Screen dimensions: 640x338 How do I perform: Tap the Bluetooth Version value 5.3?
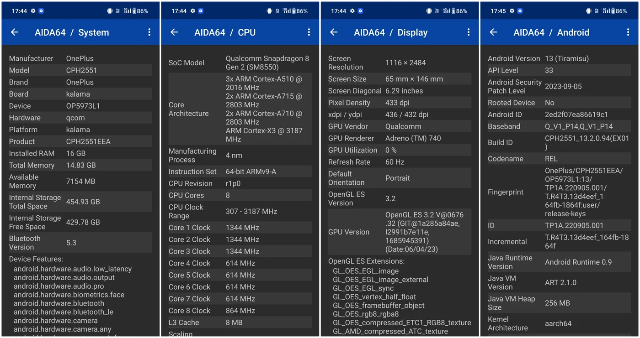click(x=71, y=243)
